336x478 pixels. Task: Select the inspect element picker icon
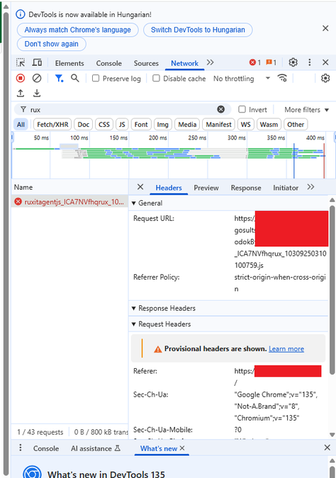[x=21, y=63]
